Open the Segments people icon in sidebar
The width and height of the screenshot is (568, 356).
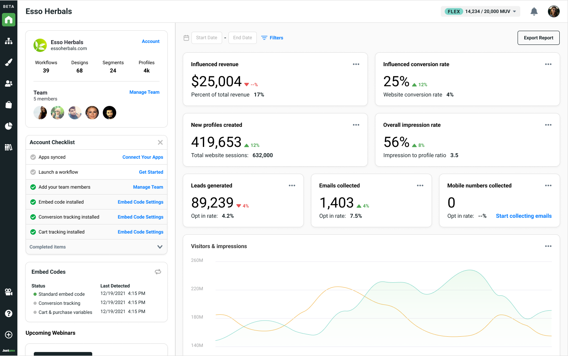click(x=9, y=83)
